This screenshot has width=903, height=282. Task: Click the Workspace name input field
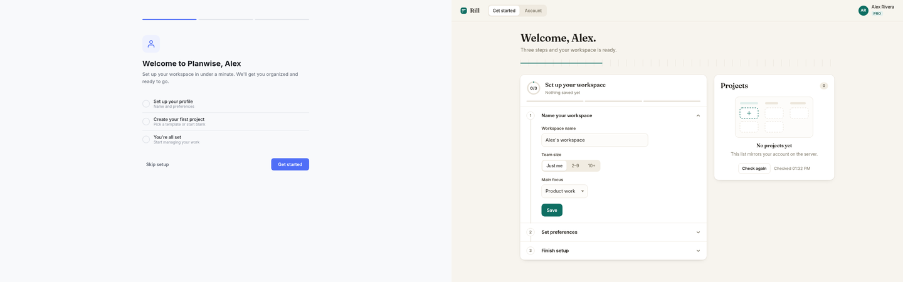click(x=594, y=140)
